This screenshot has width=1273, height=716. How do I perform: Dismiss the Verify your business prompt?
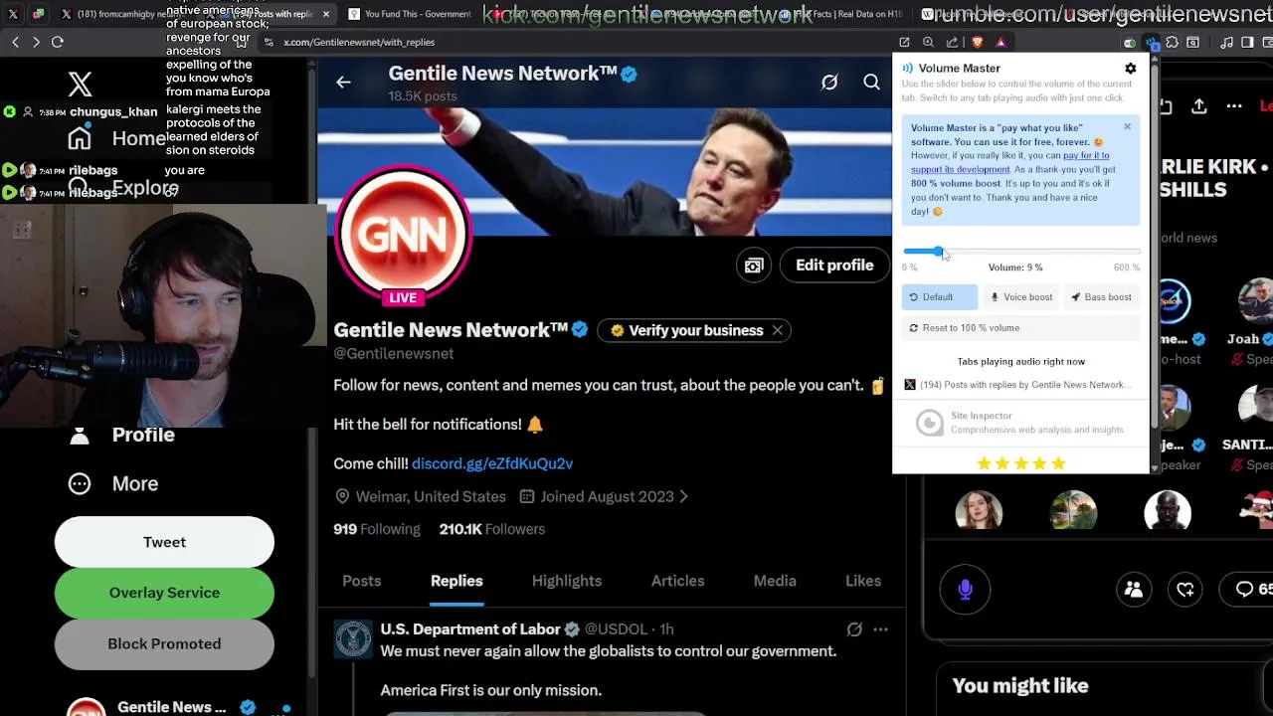(x=778, y=330)
